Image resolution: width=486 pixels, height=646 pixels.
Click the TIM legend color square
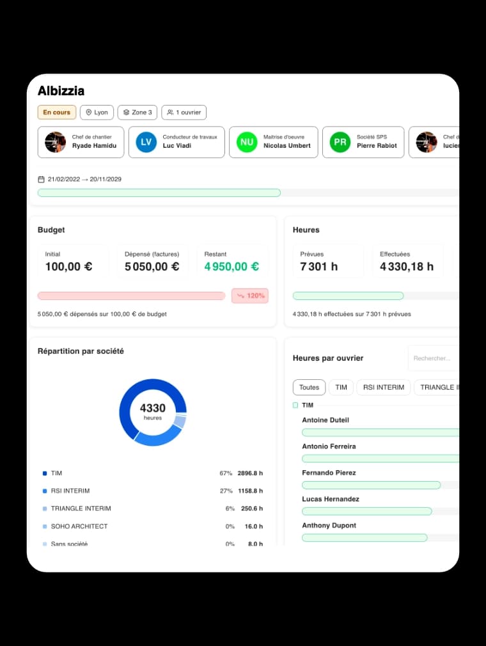point(45,473)
